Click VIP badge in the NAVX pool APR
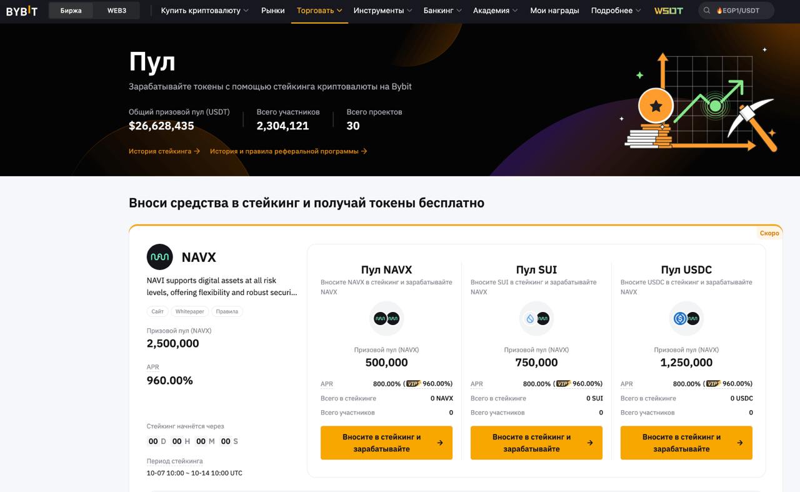The image size is (800, 492). [413, 384]
